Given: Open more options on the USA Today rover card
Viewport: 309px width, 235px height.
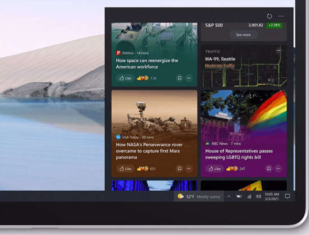Looking at the screenshot, I should (189, 169).
